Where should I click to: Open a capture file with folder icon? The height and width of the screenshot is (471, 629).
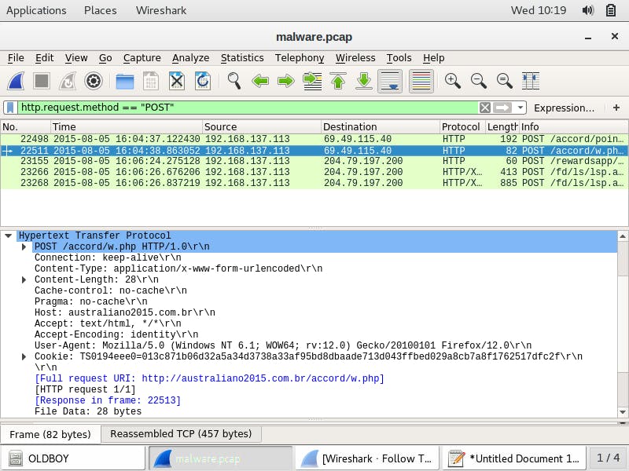click(125, 82)
